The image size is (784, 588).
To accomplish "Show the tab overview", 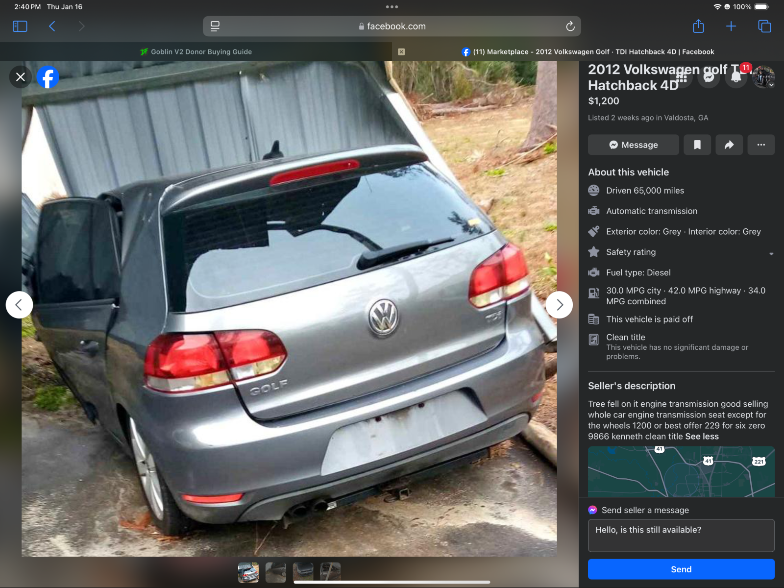I will (x=764, y=26).
